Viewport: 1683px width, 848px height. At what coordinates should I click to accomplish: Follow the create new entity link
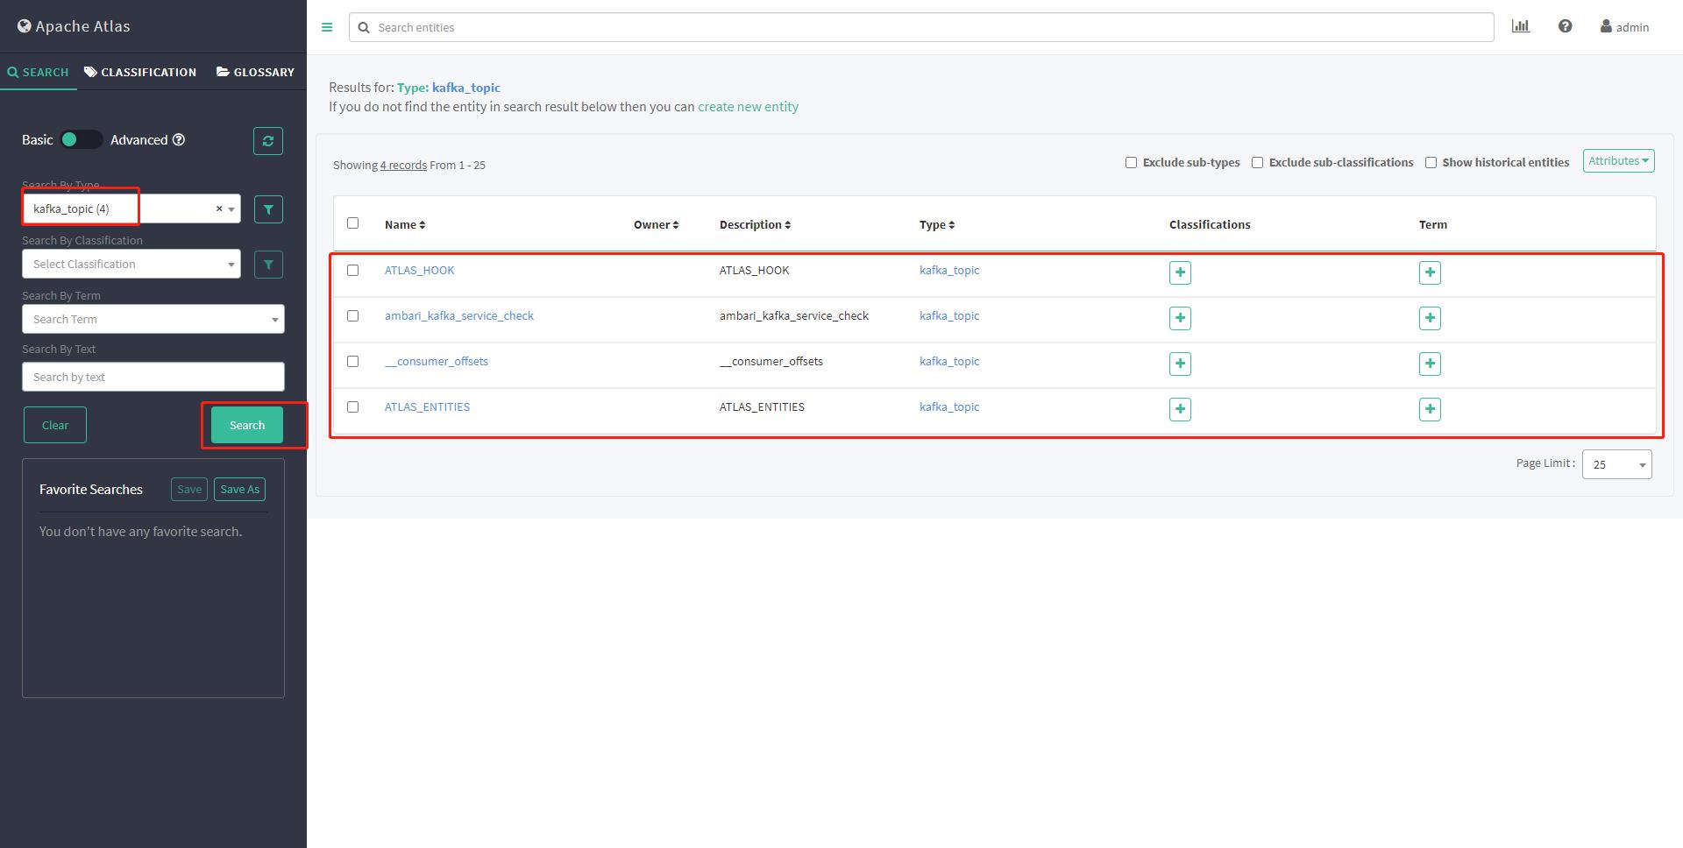(x=748, y=107)
